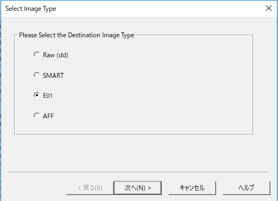Click the "AFF" label text
The height and width of the screenshot is (201, 278).
(x=48, y=116)
